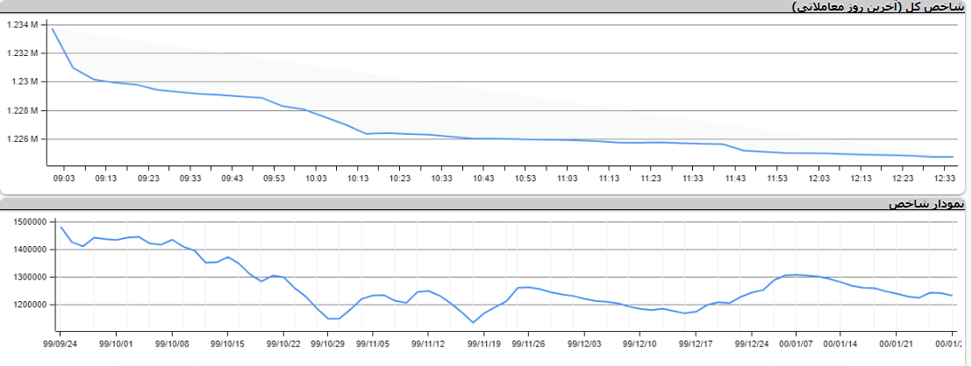Click the 1.23 M y-axis label
Screen dimensions: 972x366
click(x=25, y=82)
